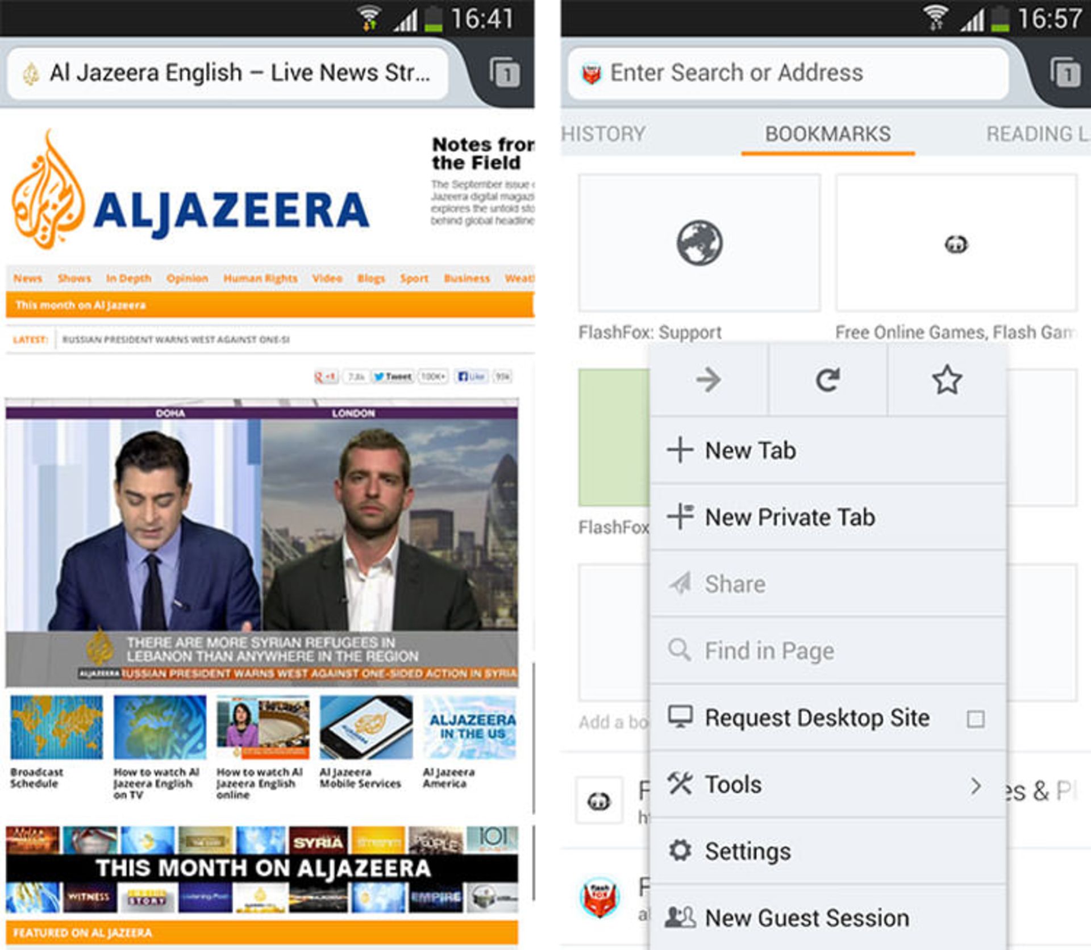1091x950 pixels.
Task: Click the Twitter Tweet button
Action: pyautogui.click(x=393, y=376)
